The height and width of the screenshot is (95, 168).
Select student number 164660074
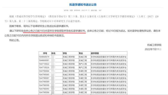[44, 57]
